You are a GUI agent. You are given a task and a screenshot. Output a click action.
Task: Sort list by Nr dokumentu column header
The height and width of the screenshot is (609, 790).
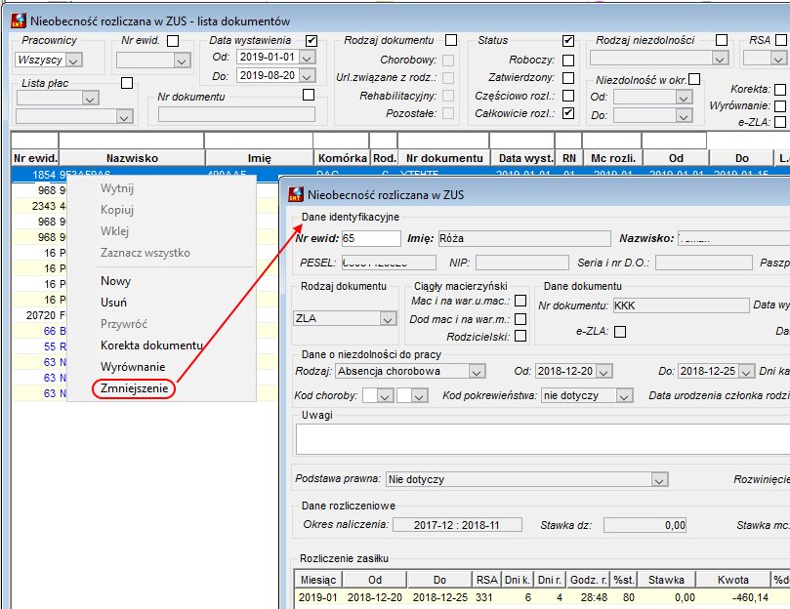pyautogui.click(x=444, y=158)
